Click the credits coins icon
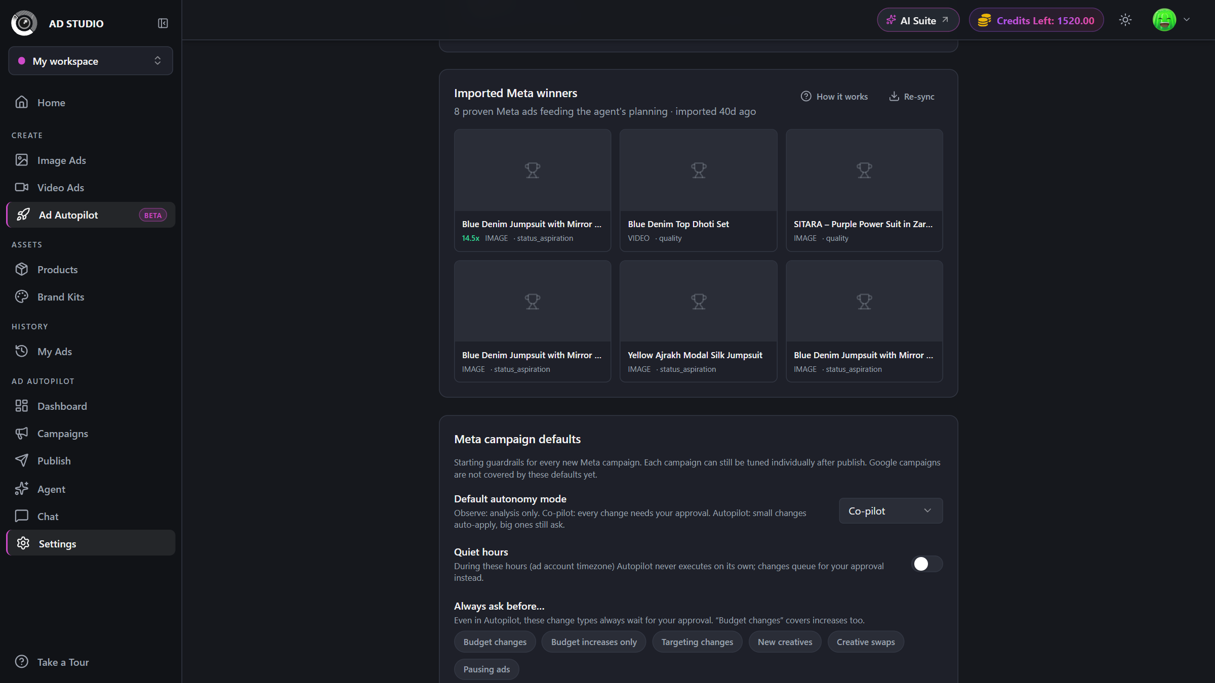The width and height of the screenshot is (1215, 683). 984,20
